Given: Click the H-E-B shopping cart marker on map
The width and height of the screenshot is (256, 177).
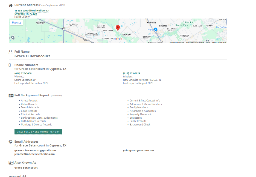Looking at the screenshot, I should coord(156,29).
